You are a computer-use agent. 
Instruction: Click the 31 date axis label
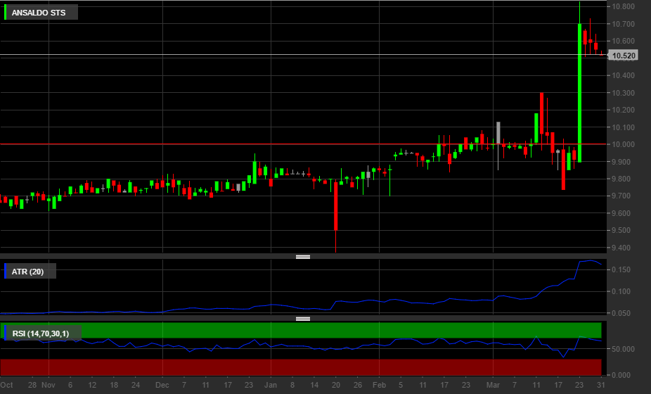(601, 385)
